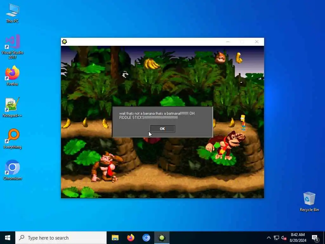Click the Bart Simpson sprite

243,123
